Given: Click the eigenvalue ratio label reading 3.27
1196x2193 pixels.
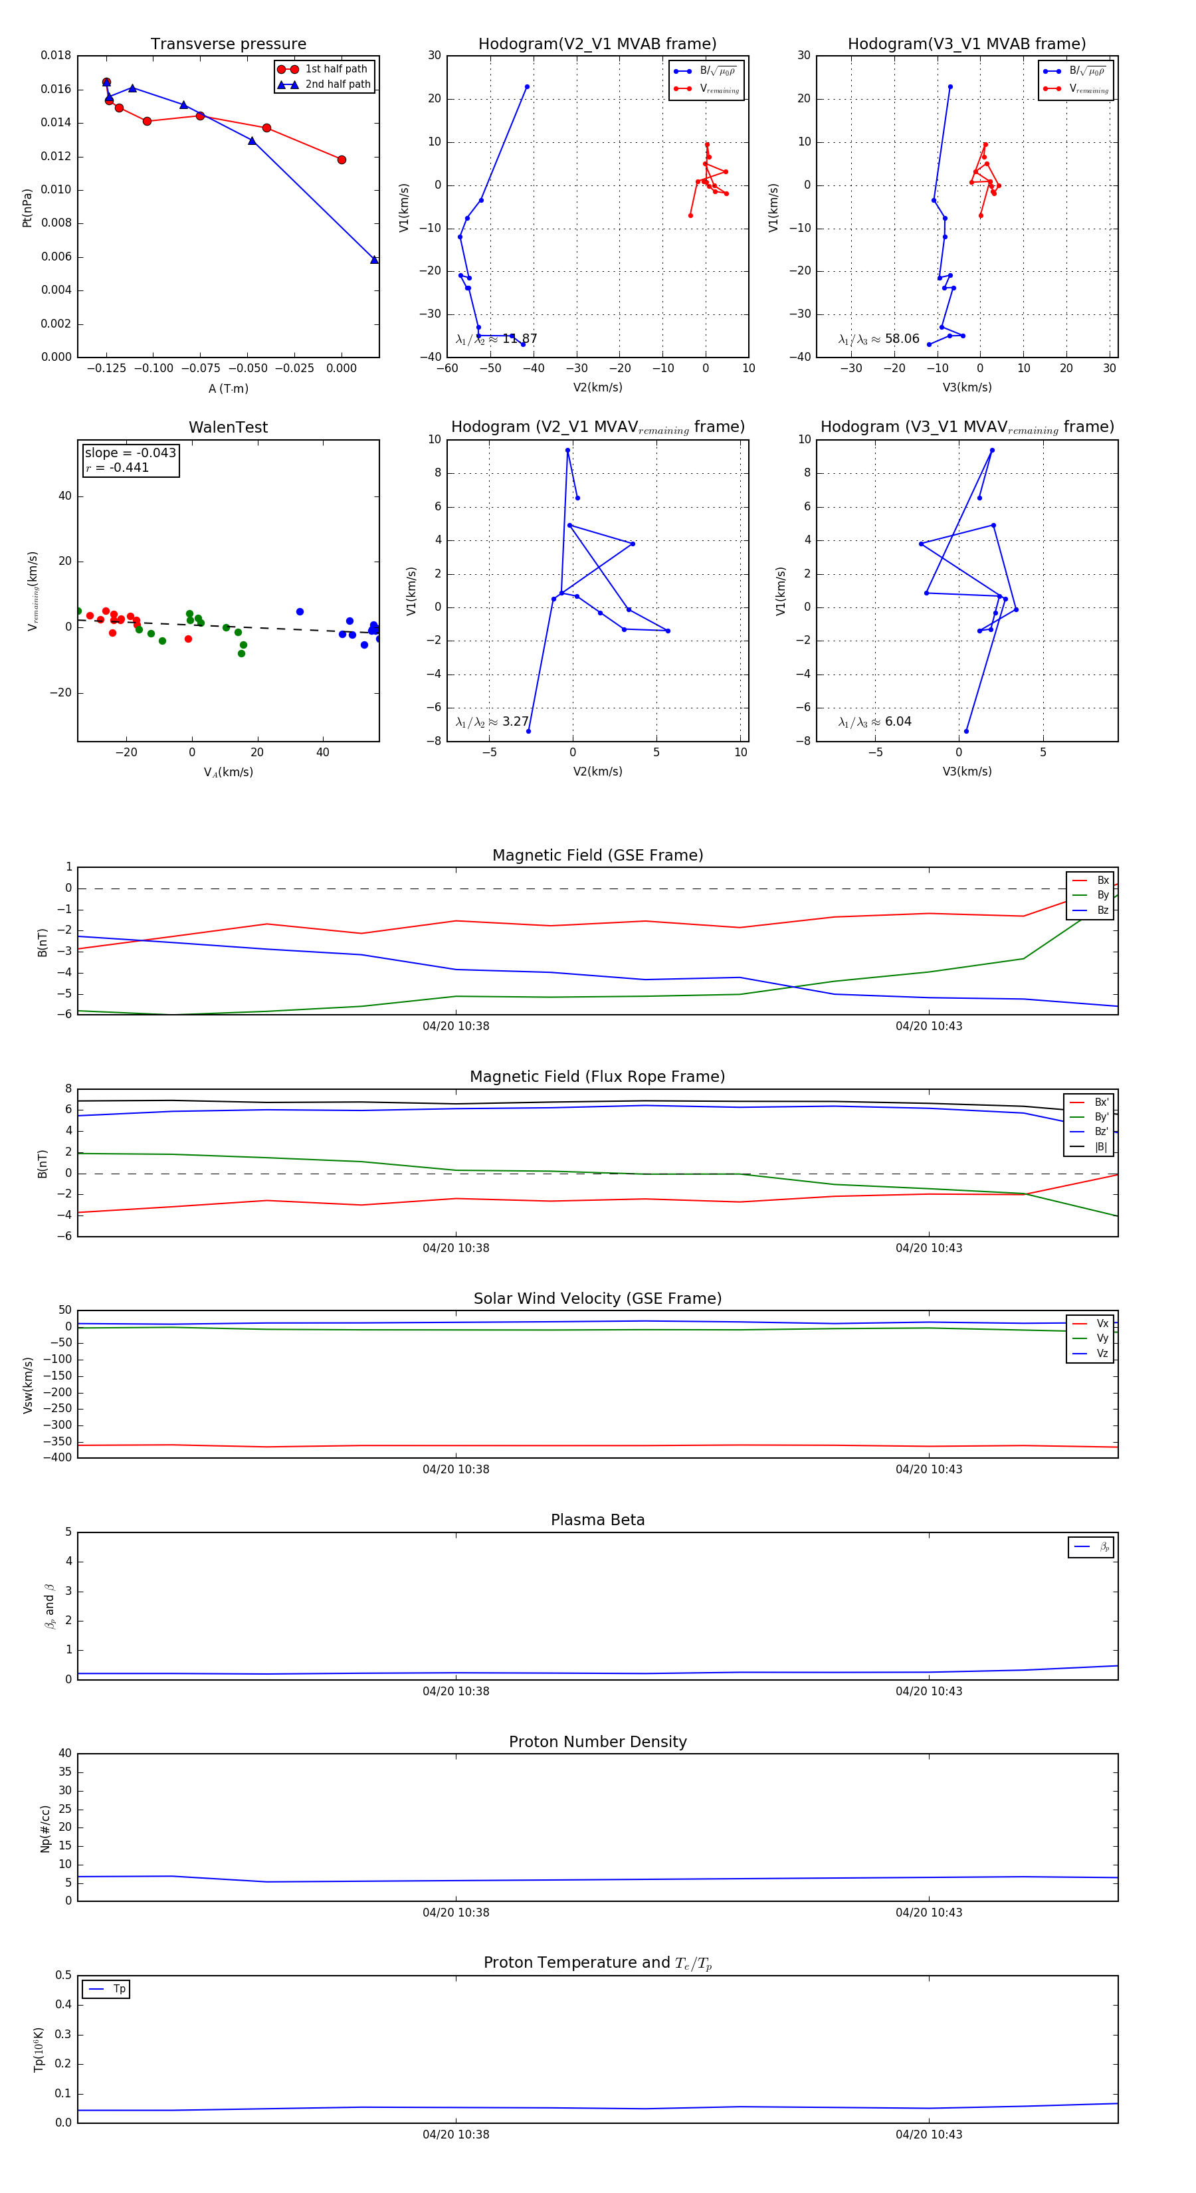Looking at the screenshot, I should point(493,722).
